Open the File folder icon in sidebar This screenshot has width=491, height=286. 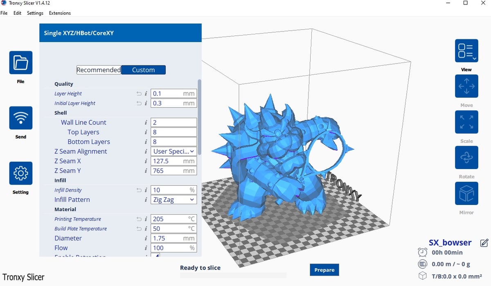20,63
